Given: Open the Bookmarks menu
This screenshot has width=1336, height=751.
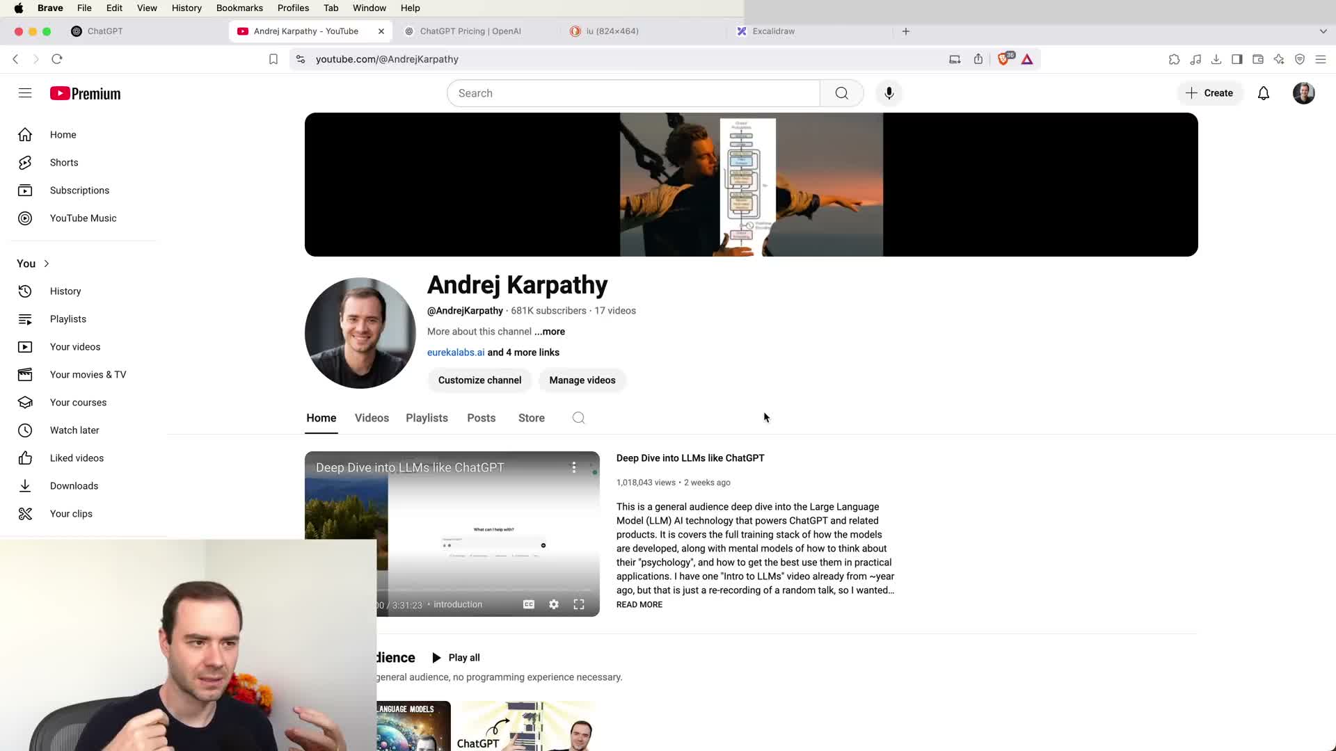Looking at the screenshot, I should 239,8.
